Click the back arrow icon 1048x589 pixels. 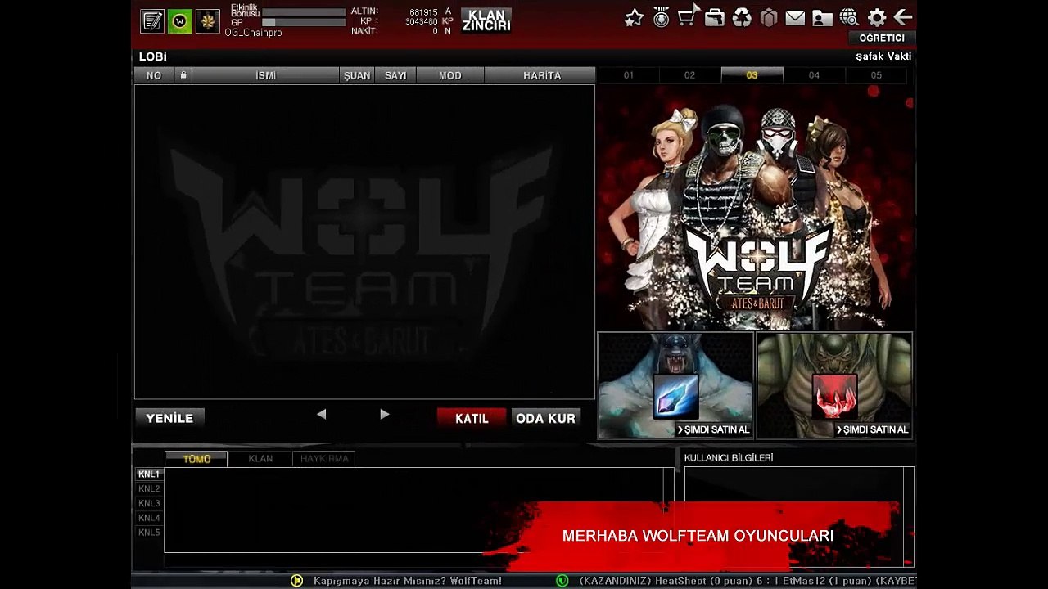click(x=902, y=17)
